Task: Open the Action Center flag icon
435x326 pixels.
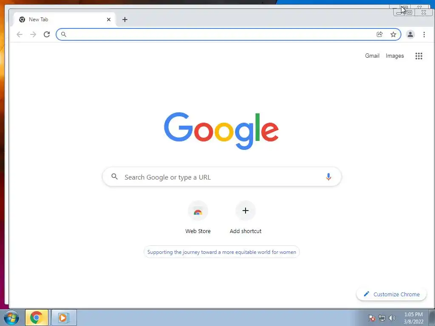Action: point(371,318)
